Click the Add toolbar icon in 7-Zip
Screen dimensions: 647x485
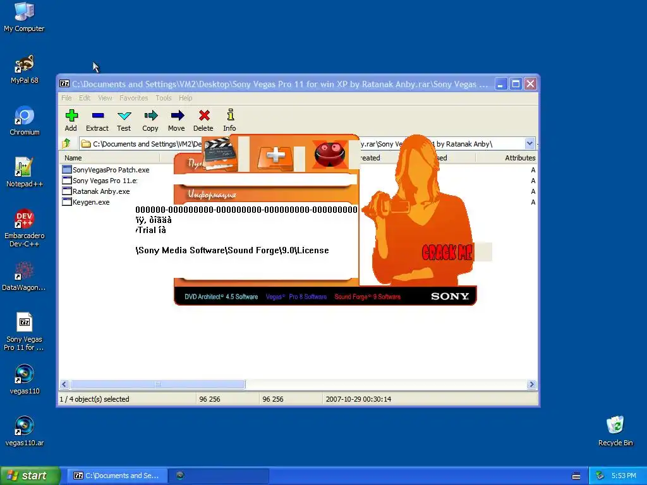click(71, 120)
